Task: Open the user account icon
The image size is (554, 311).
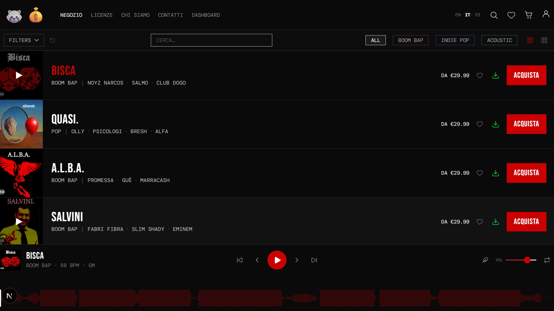Action: (546, 14)
